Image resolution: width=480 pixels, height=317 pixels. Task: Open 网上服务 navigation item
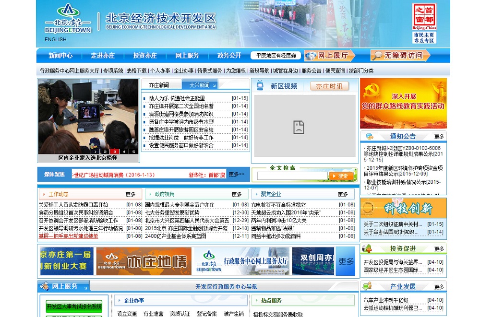click(187, 55)
